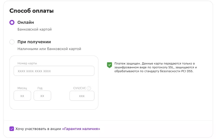The height and width of the screenshot is (139, 216).
Task: Click the «Наличными или банковской картой» description
Action: click(x=49, y=49)
